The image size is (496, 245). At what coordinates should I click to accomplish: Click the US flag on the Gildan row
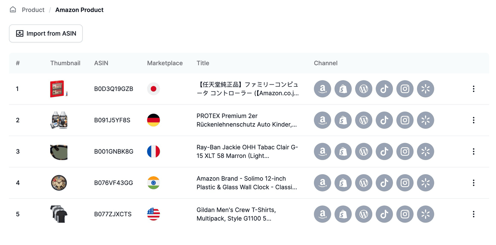click(x=153, y=214)
